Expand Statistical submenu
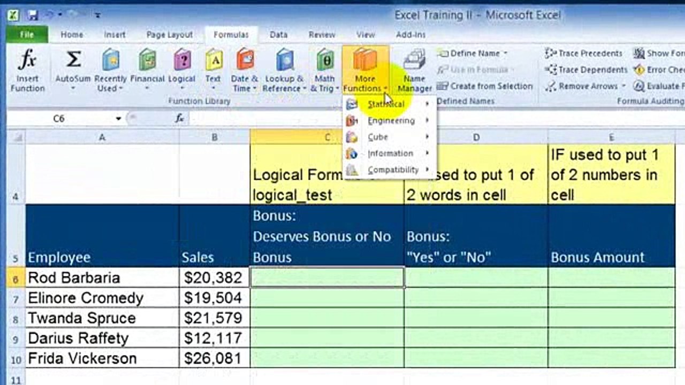 389,104
